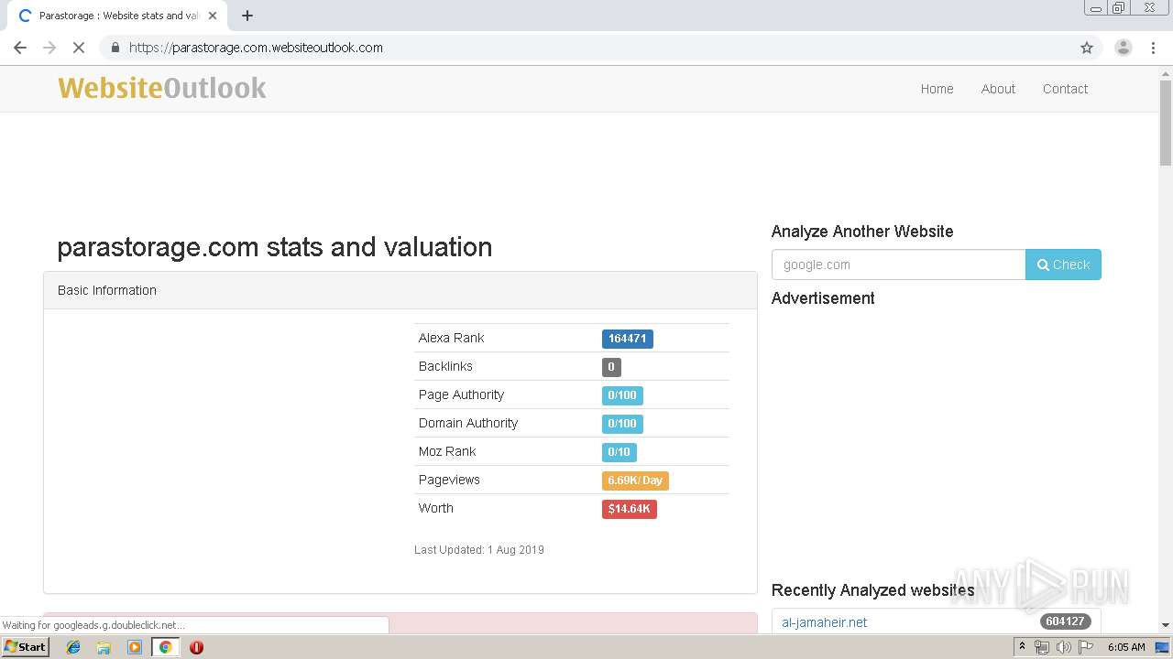Go back using browser back arrow
Screen dimensions: 1173x659
tap(20, 48)
